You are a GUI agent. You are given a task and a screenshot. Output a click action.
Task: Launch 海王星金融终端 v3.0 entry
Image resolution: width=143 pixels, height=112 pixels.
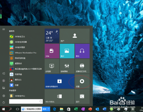(26, 69)
